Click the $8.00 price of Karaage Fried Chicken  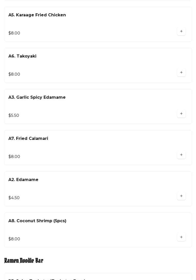point(14,33)
